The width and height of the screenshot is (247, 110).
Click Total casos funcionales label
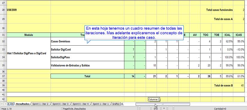click(x=219, y=10)
